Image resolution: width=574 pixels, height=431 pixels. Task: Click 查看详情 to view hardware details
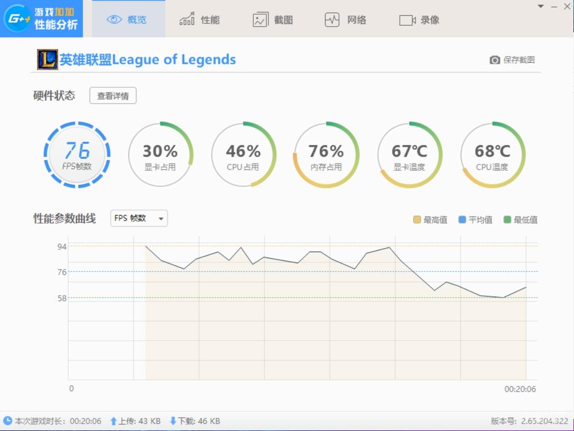point(112,96)
